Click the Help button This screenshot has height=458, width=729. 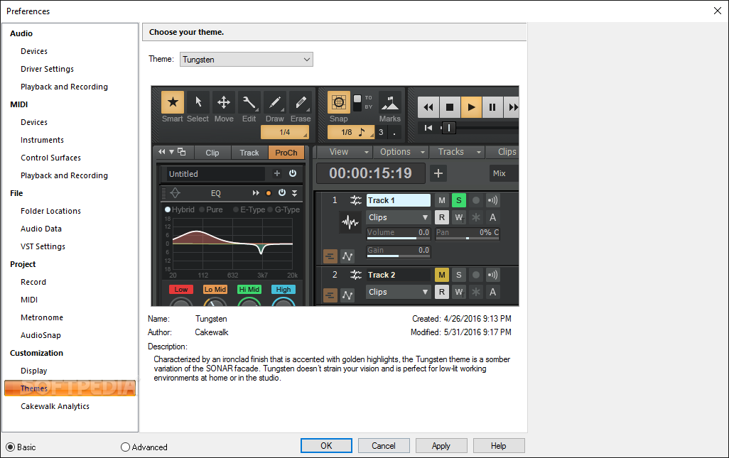498,445
